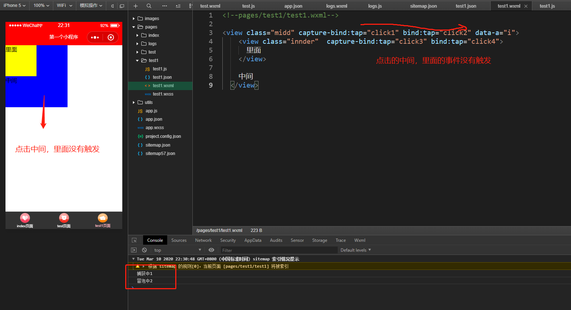Click the eye live expression icon

click(x=211, y=250)
